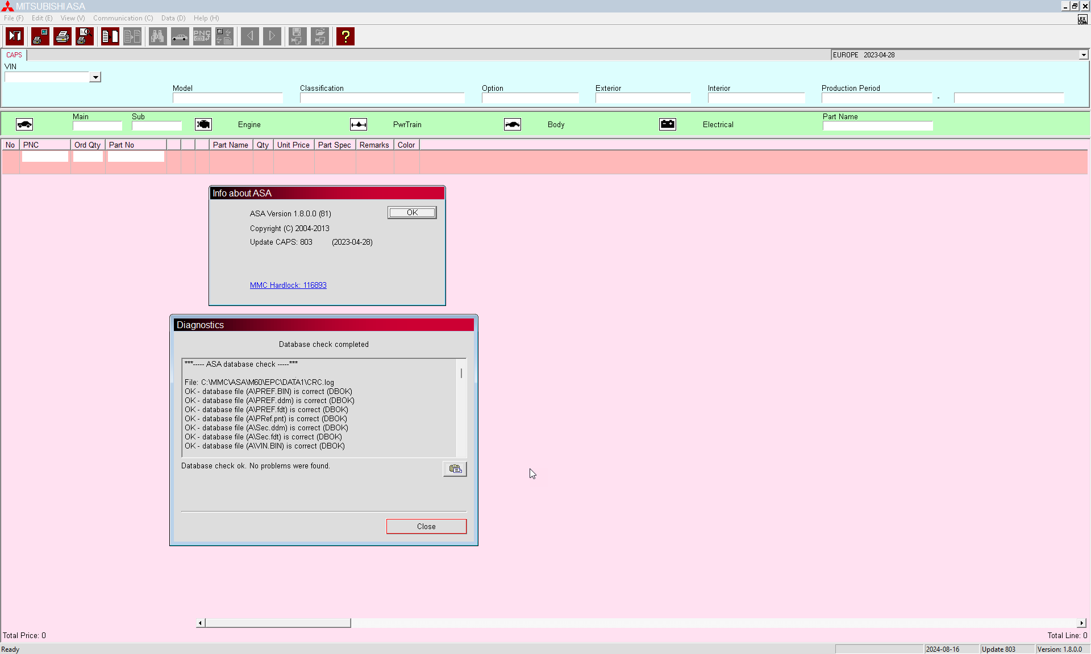Select the Body group car icon

pos(513,124)
